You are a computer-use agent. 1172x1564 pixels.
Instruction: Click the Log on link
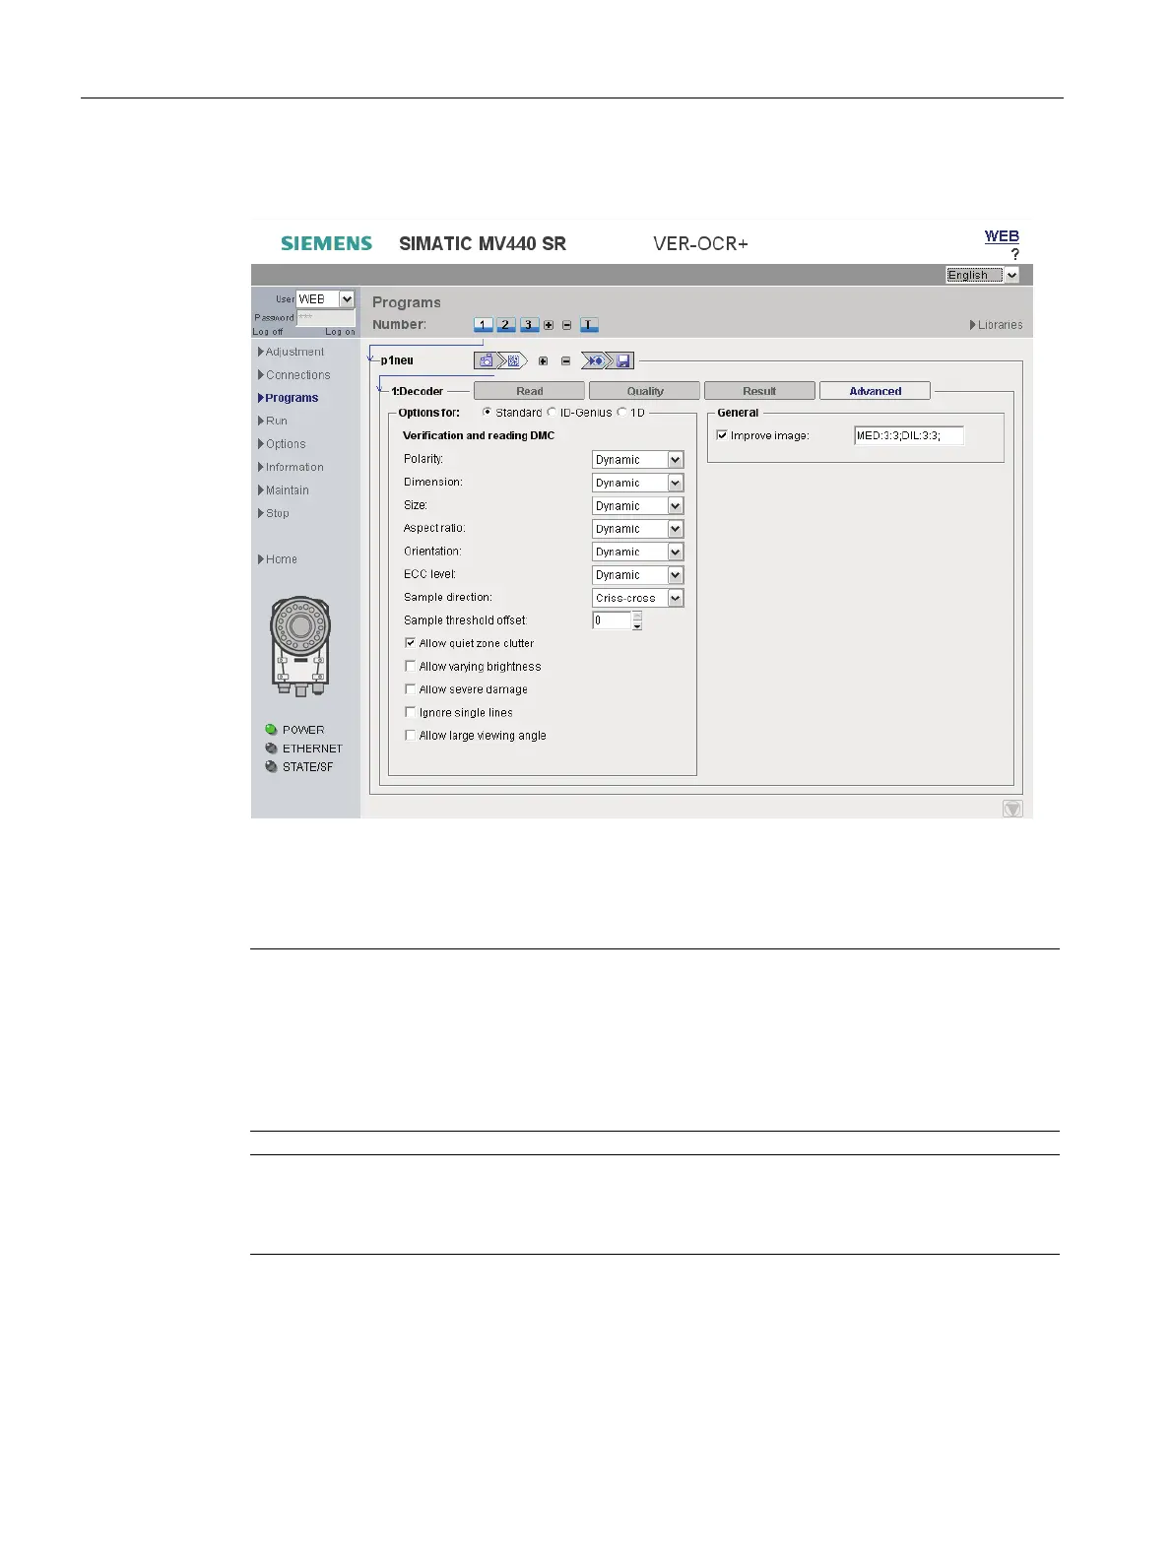click(x=340, y=332)
